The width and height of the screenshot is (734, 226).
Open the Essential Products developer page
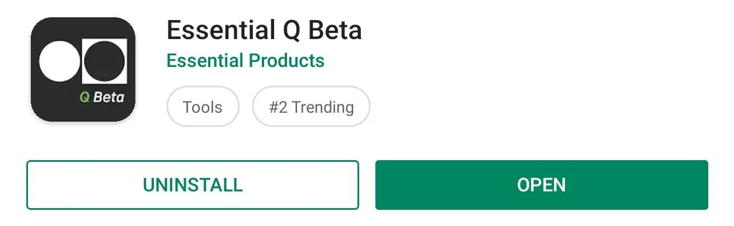point(246,60)
